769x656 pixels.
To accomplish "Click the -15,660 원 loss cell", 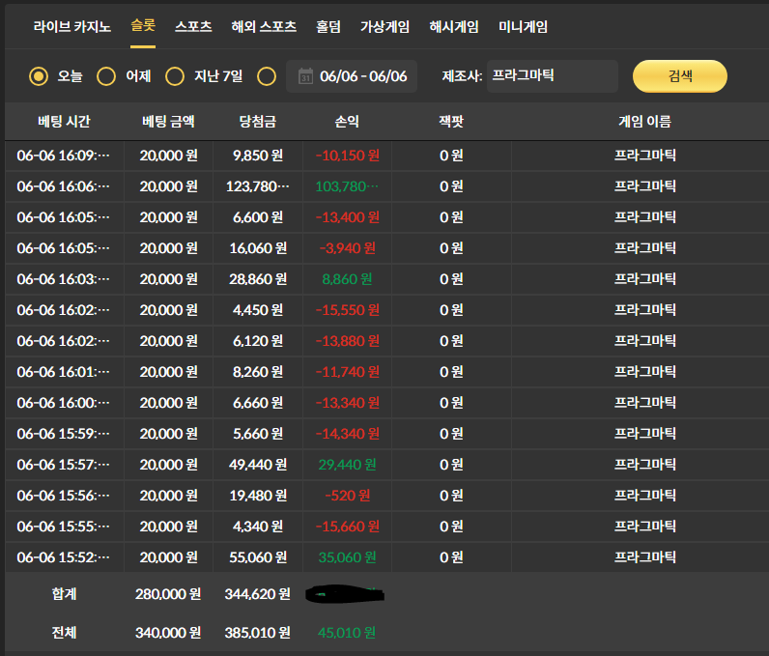I will 347,527.
